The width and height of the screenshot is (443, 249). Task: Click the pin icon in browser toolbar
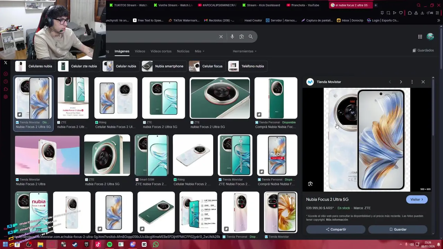coord(382,13)
